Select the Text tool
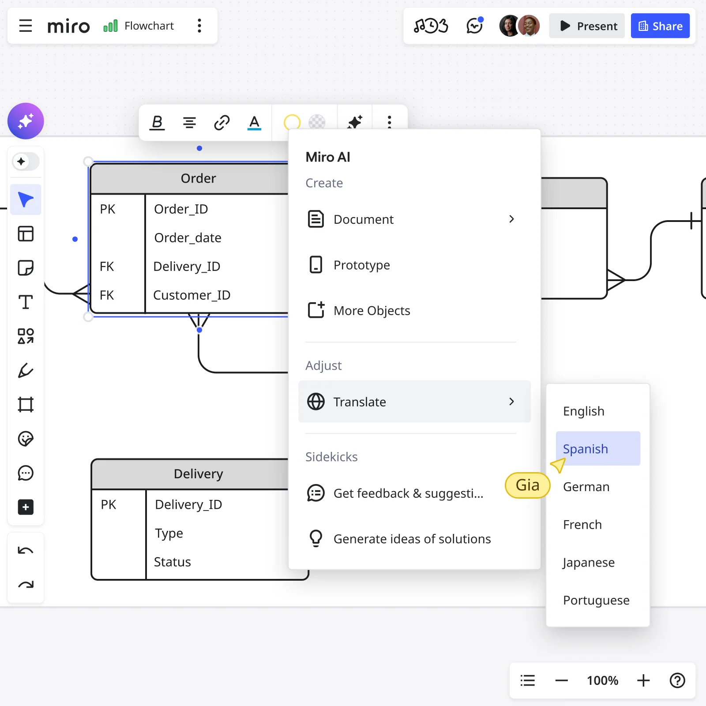This screenshot has height=706, width=706. 26,302
